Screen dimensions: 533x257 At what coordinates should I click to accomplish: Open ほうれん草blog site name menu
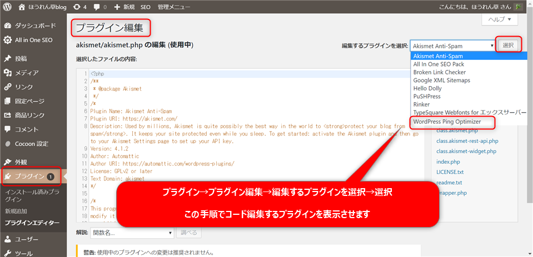pyautogui.click(x=47, y=7)
